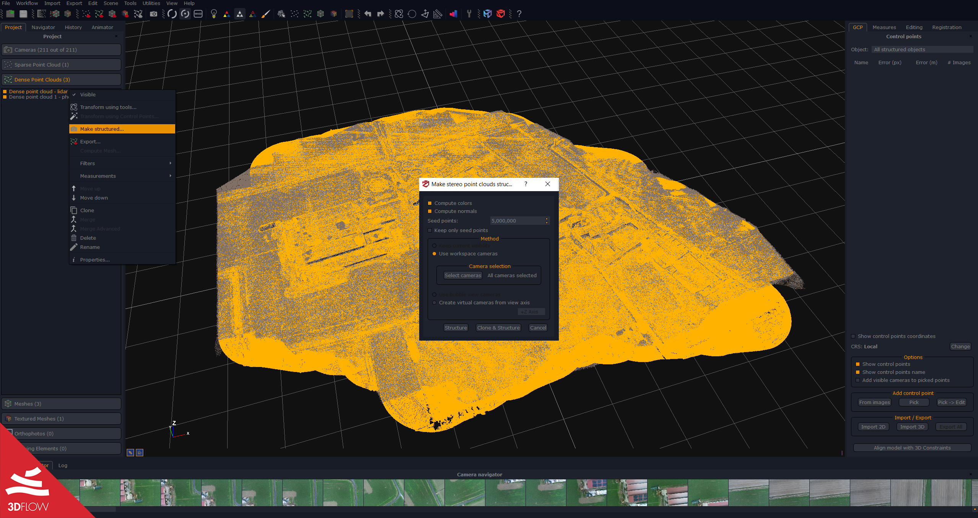This screenshot has width=978, height=518.
Task: Switch to the Registration tab
Action: [x=947, y=27]
